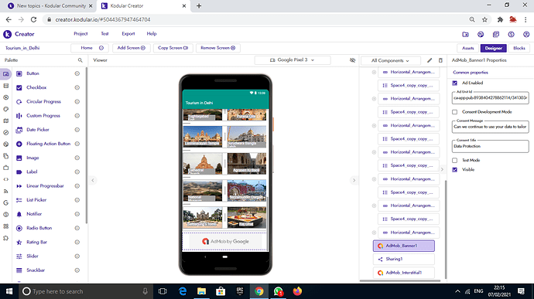534x299 pixels.
Task: Click the Ad Unit Id input field
Action: coord(491,98)
